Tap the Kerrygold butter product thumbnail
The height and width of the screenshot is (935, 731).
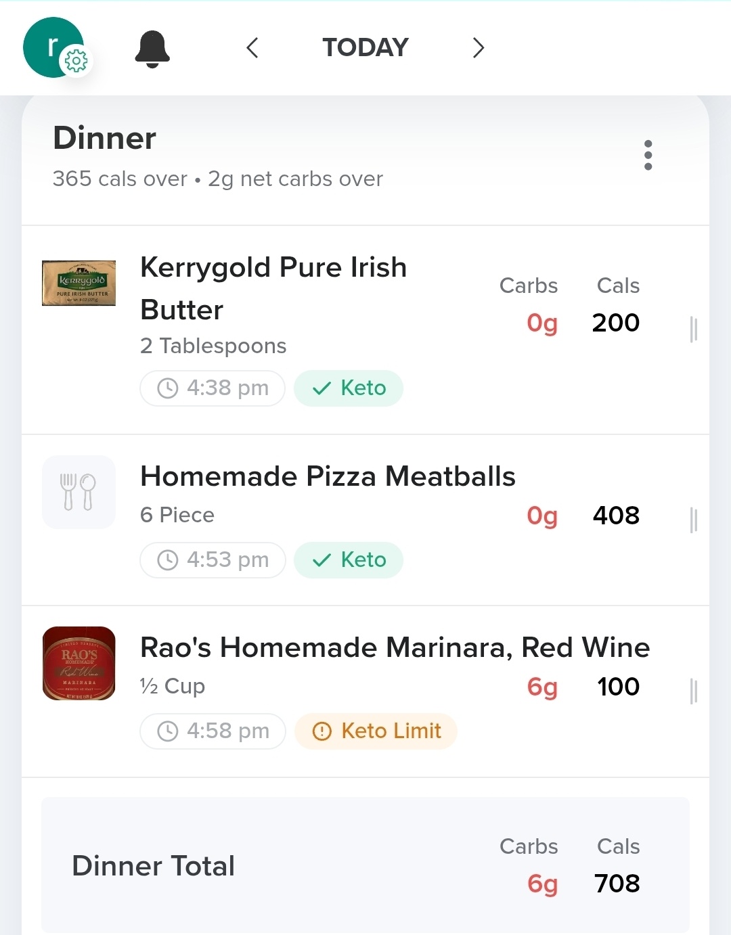pyautogui.click(x=79, y=283)
